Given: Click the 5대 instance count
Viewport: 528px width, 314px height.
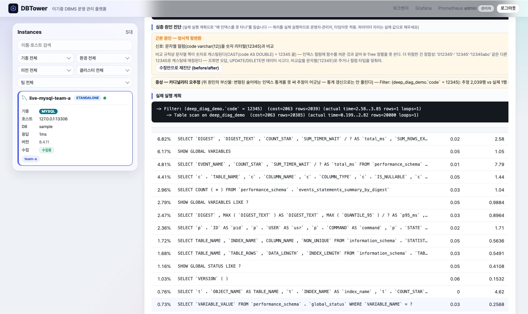Looking at the screenshot, I should tap(129, 32).
